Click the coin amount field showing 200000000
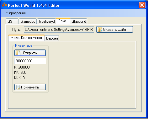The image size is (148, 119). point(30,61)
